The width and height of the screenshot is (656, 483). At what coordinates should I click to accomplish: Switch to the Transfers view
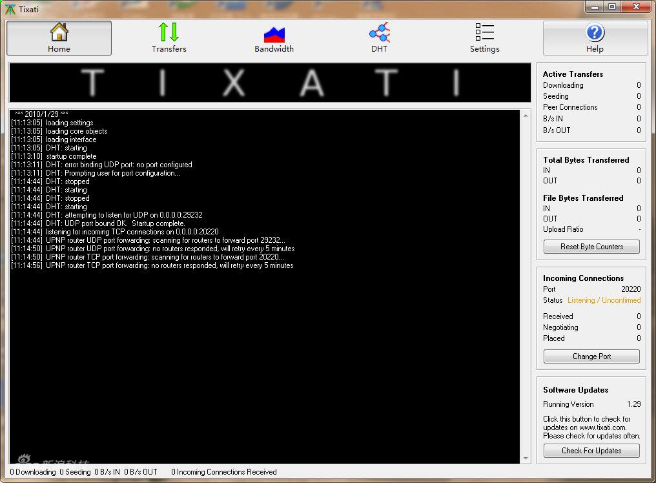[169, 38]
